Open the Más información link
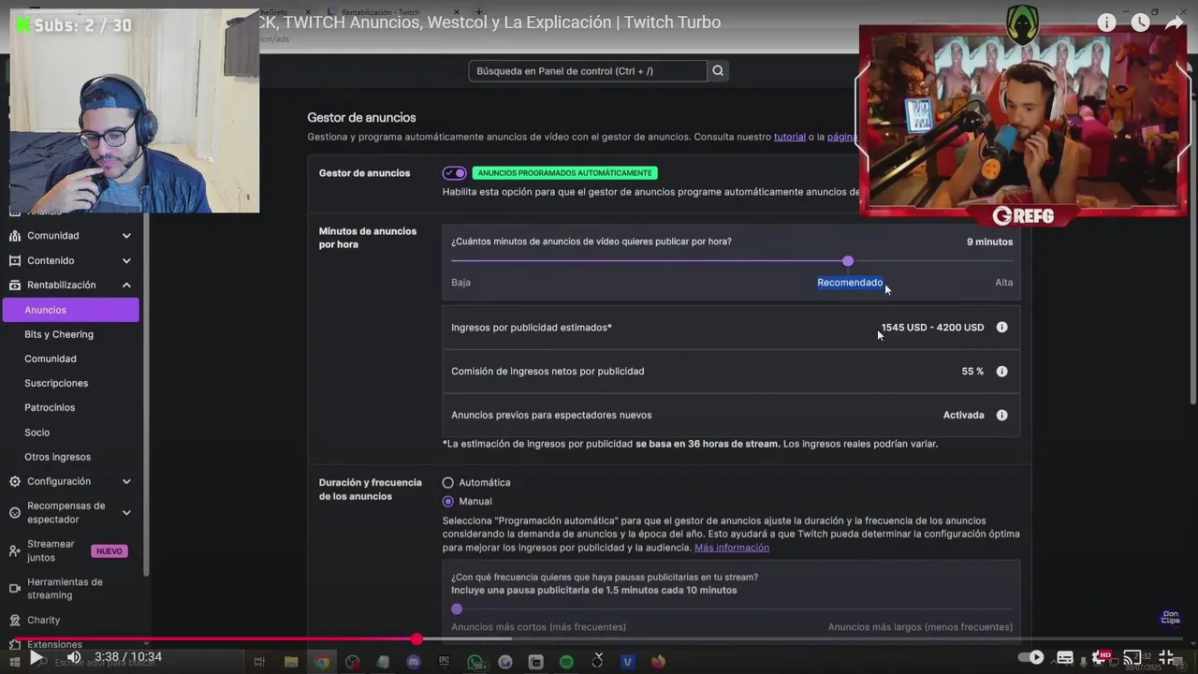This screenshot has height=674, width=1198. pyautogui.click(x=732, y=548)
